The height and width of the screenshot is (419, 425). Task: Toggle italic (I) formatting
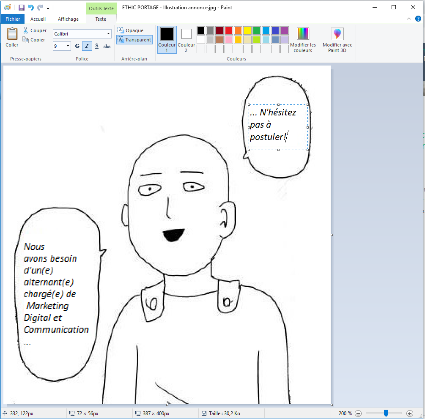click(x=87, y=46)
